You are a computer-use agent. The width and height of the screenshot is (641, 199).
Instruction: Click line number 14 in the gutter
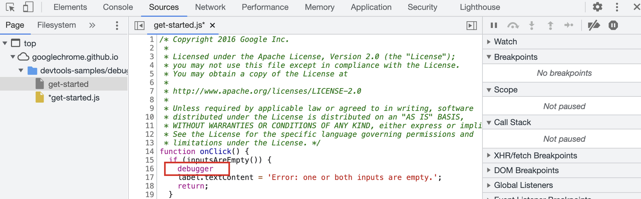[x=149, y=151]
